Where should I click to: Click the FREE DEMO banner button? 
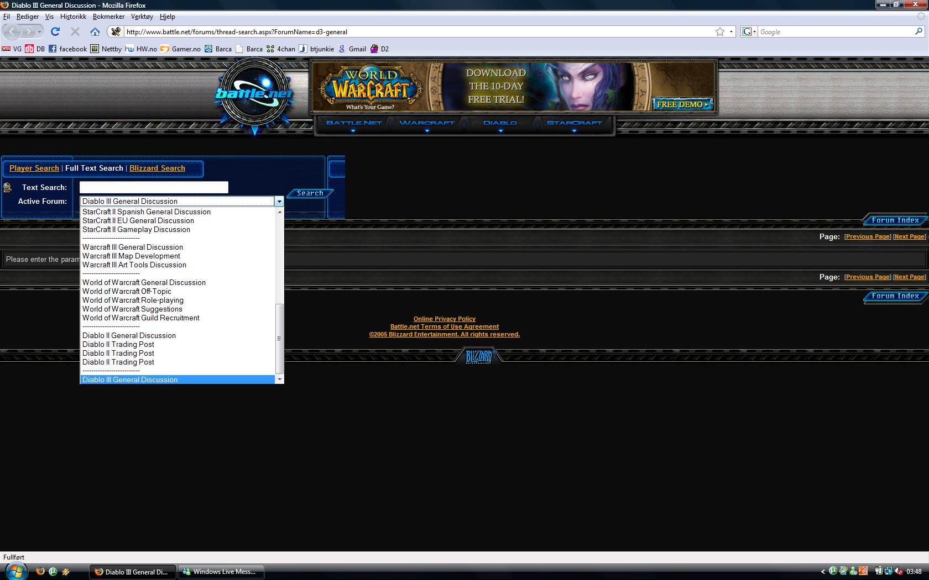pos(683,104)
